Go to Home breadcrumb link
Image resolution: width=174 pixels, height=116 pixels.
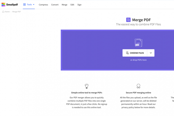[7, 12]
